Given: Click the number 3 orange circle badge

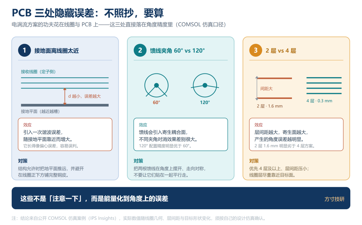Looking at the screenshot, I should (256, 50).
